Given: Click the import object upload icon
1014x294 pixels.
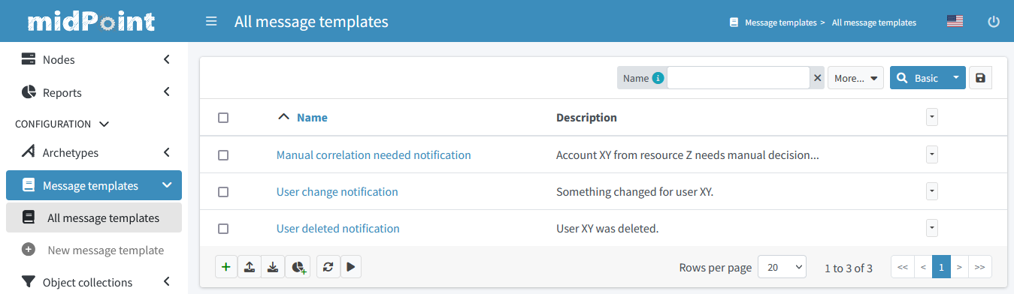Looking at the screenshot, I should click(249, 266).
